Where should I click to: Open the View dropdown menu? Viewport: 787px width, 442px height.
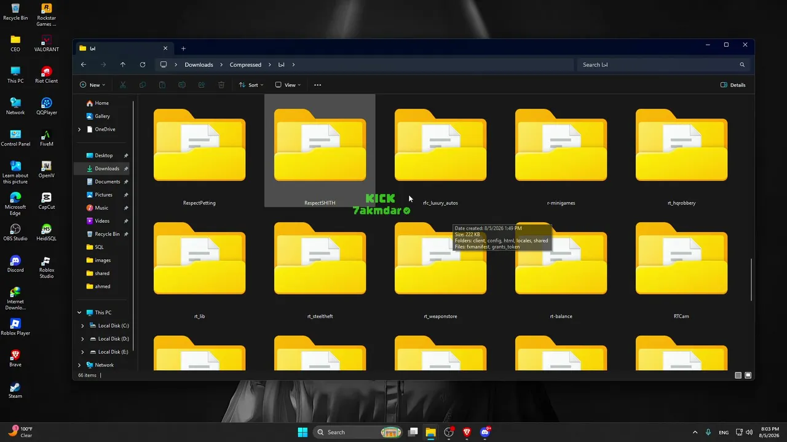point(288,85)
